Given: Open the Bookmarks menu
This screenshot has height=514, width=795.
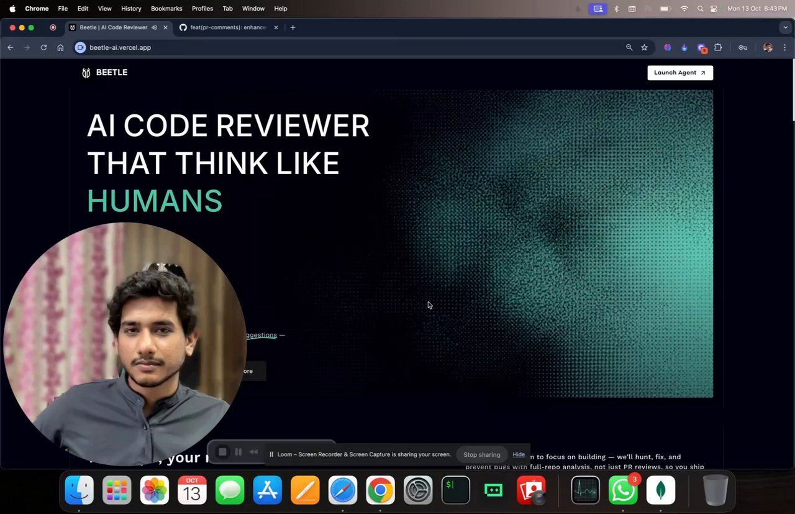Looking at the screenshot, I should 166,9.
